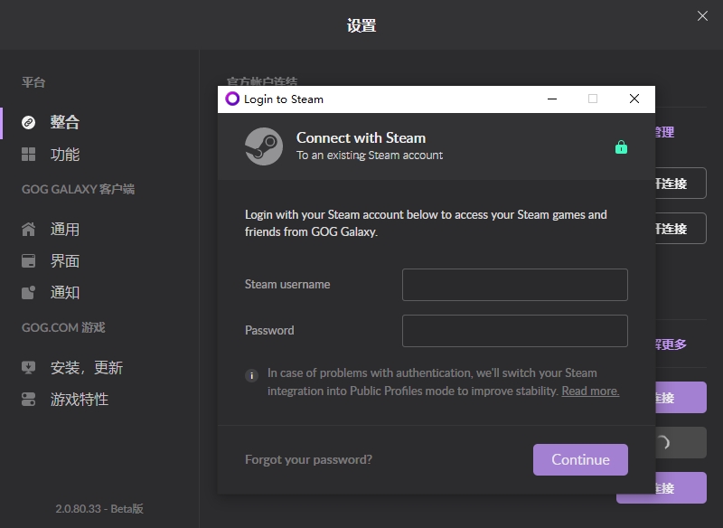Click the green padlock security icon
This screenshot has width=723, height=528.
[x=621, y=147]
